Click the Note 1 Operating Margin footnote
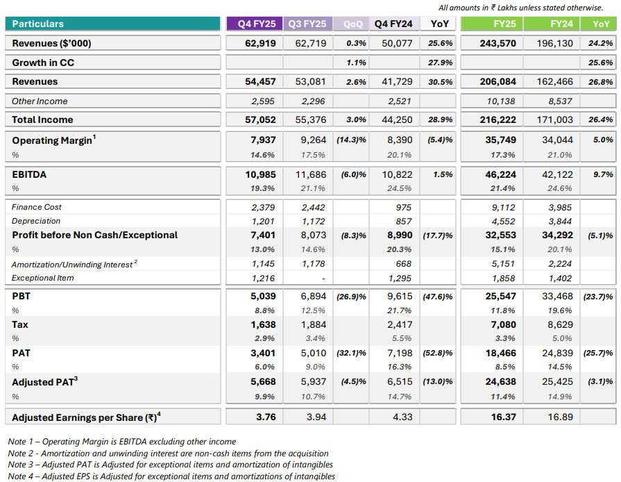Screen dimensions: 621x482 click(122, 442)
